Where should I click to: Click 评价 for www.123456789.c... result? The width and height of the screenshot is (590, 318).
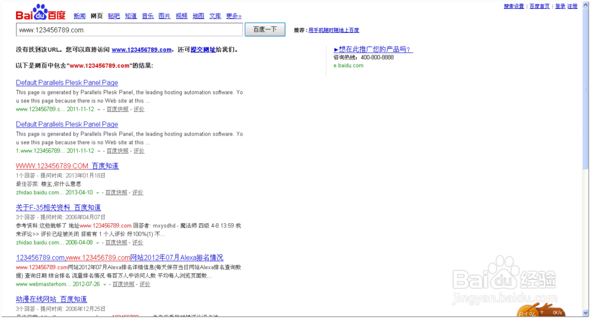click(x=139, y=110)
